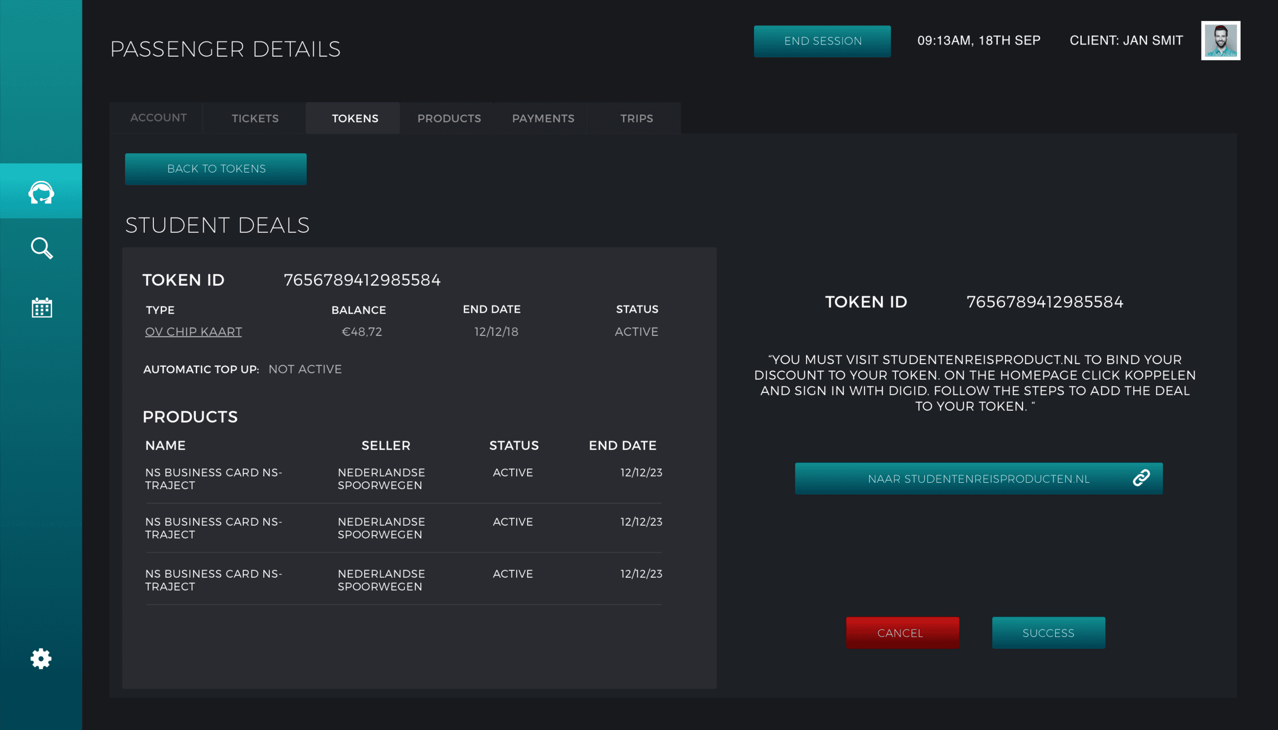The image size is (1278, 730).
Task: Switch to the Tickets tab
Action: pyautogui.click(x=255, y=119)
